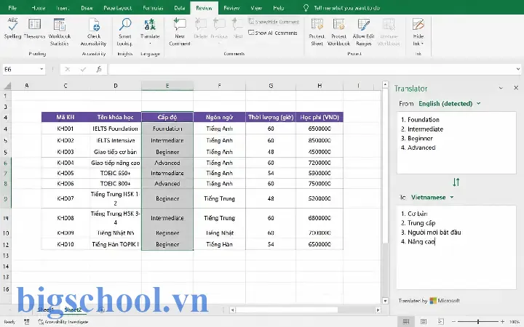
Task: Click horizontal scrollbar left arrow
Action: click(x=232, y=310)
